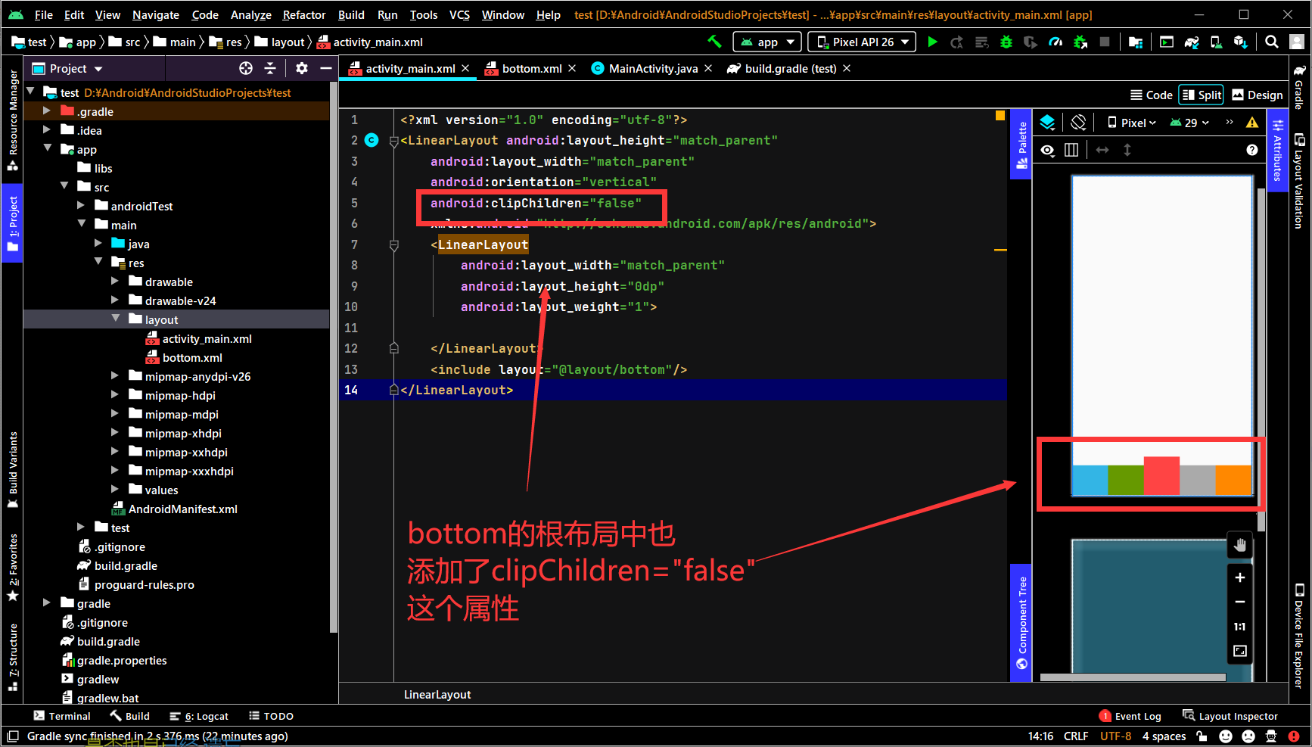Switch editor to Code view
The image size is (1312, 747).
[x=1151, y=95]
